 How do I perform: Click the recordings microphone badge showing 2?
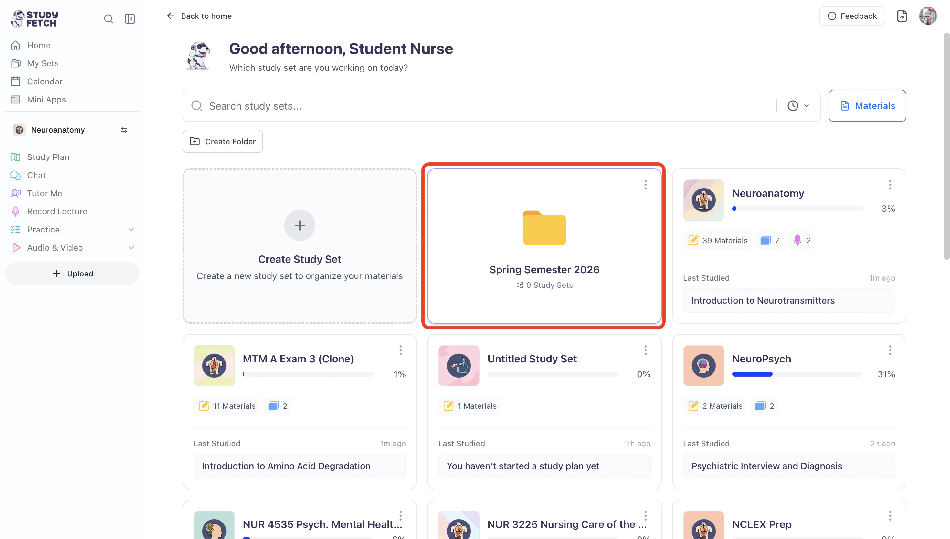pos(801,241)
